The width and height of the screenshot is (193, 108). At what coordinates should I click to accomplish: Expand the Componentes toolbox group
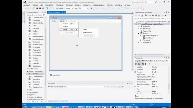[27, 92]
